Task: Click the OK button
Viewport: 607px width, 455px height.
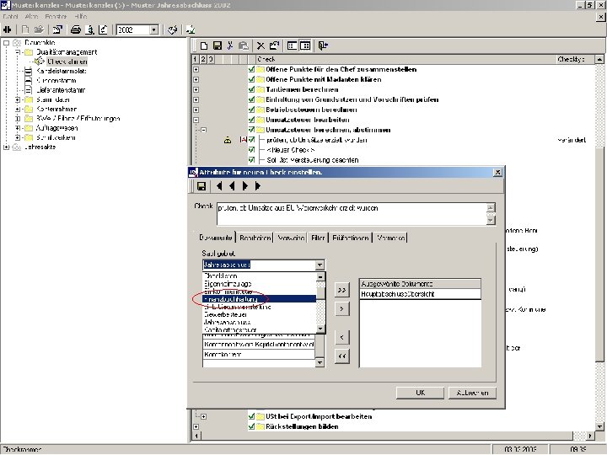Action: 420,393
